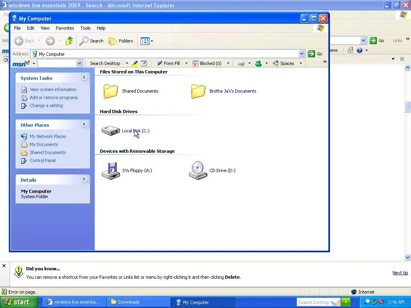Click the MSN toolbar notepad pencil icon

144,63
